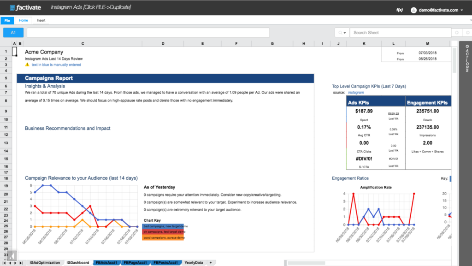Image resolution: width=472 pixels, height=266 pixels.
Task: Select column M header
Action: (x=427, y=44)
